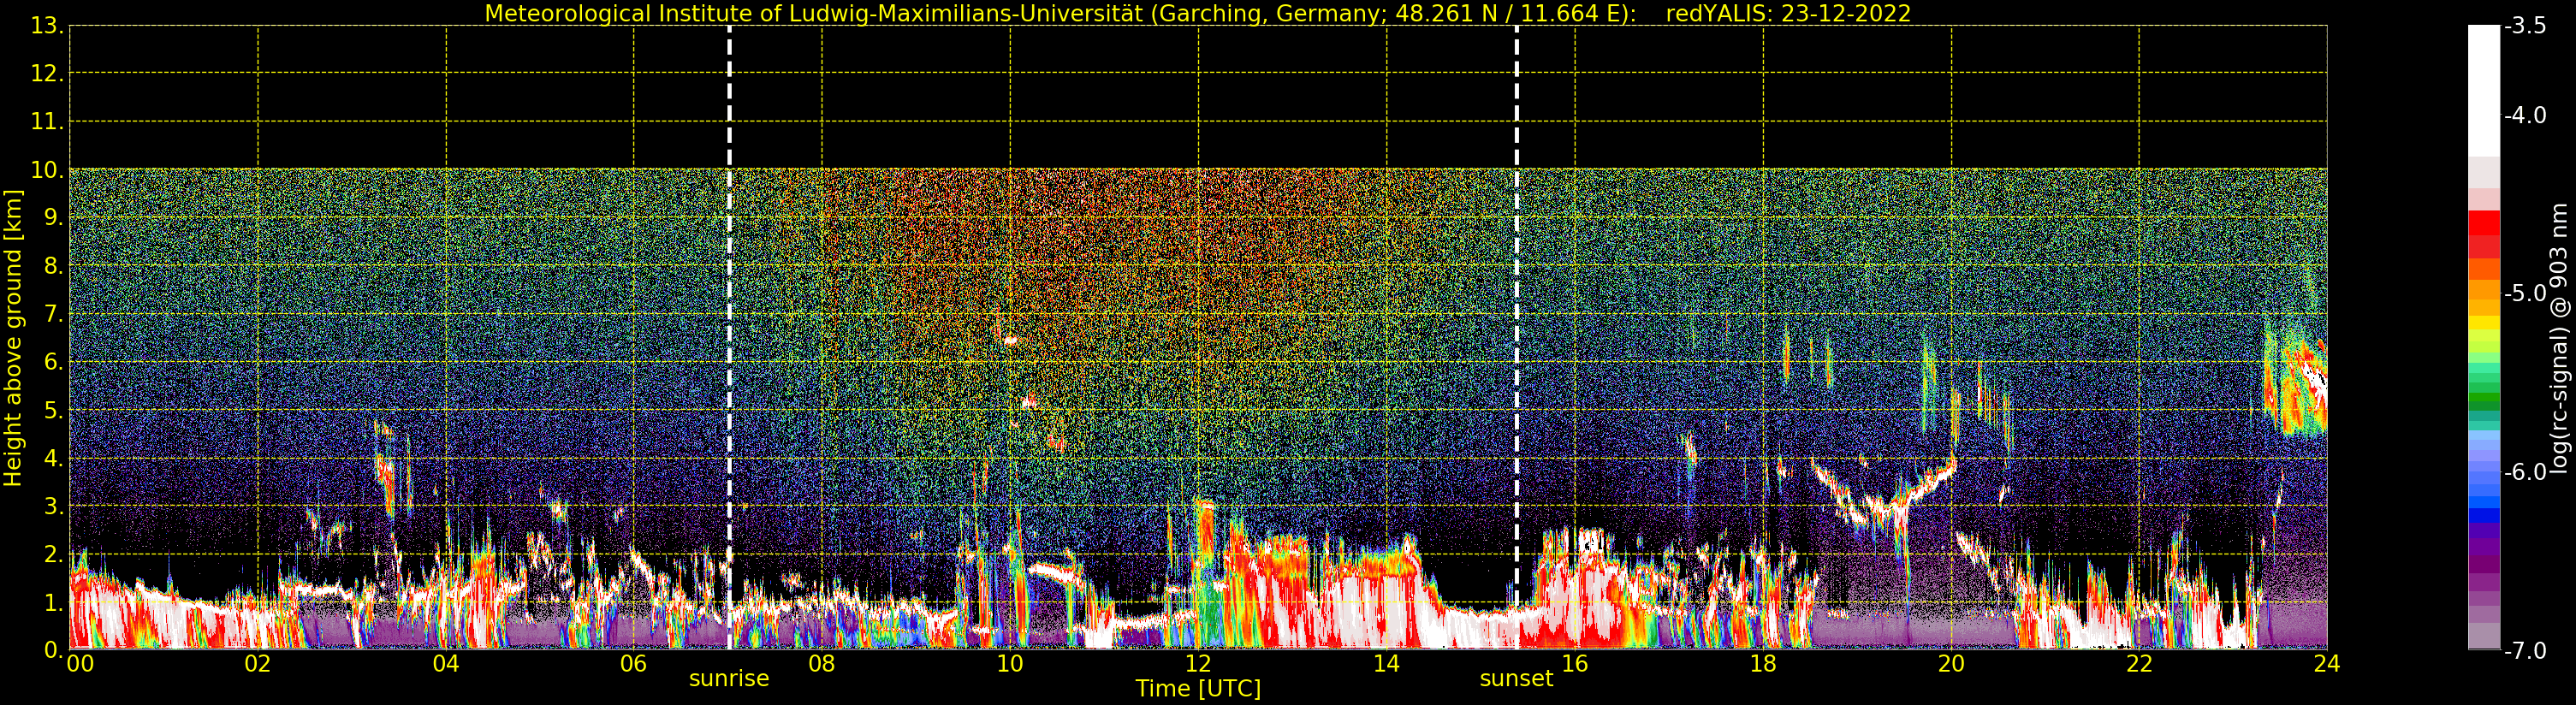The height and width of the screenshot is (705, 2576).
Task: Click the '-6.0' colorbar value
Action: coord(2525,472)
